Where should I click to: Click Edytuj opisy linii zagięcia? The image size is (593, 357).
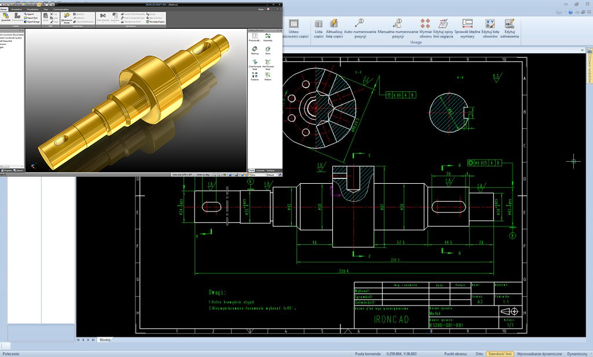[443, 29]
